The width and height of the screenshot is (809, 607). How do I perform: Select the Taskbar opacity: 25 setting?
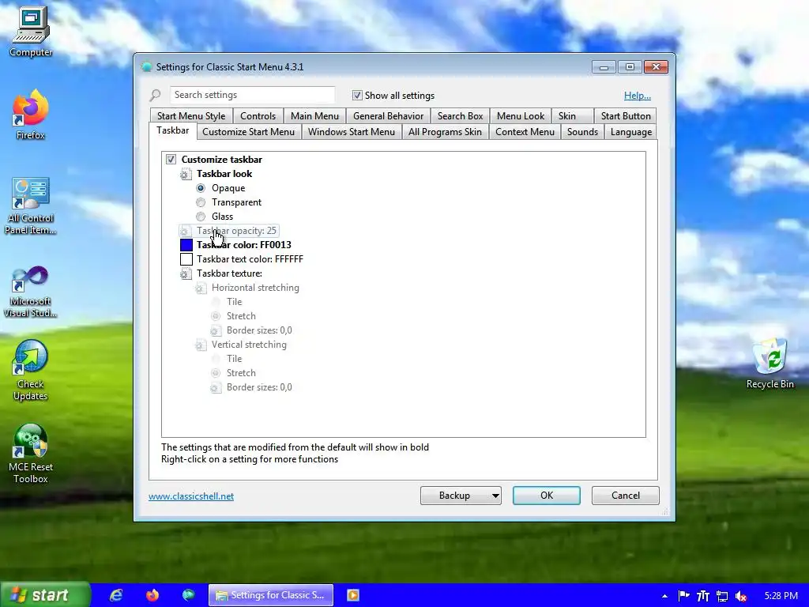(229, 231)
